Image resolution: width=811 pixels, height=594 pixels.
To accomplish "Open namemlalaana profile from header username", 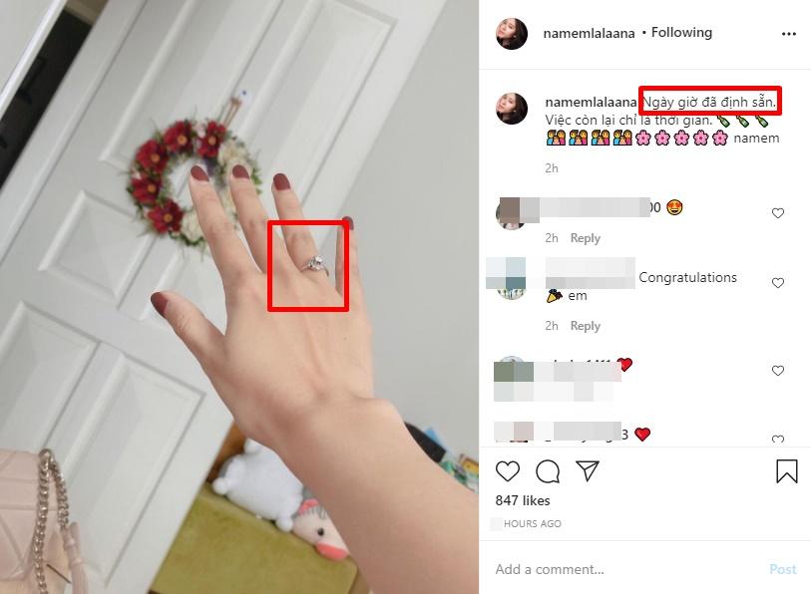I will [589, 34].
